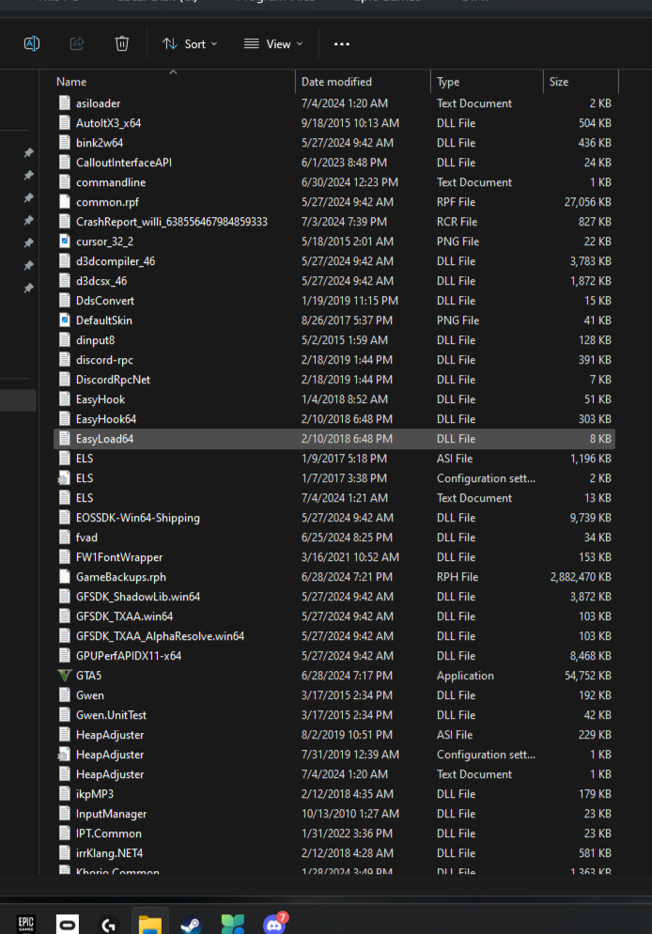Image resolution: width=652 pixels, height=934 pixels.
Task: Select the commandline text document
Action: pos(334,182)
